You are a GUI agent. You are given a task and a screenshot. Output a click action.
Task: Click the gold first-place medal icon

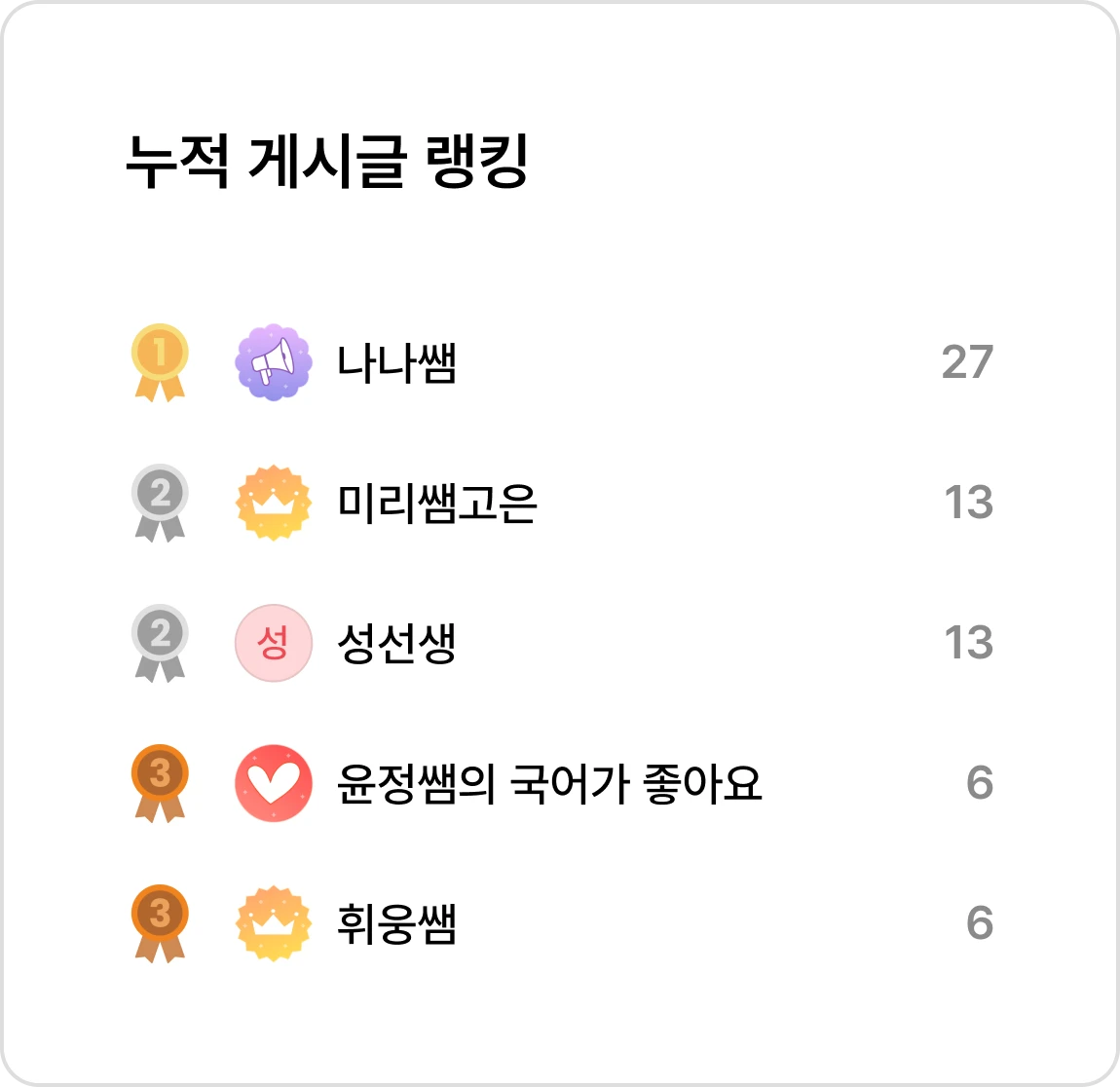click(x=160, y=362)
